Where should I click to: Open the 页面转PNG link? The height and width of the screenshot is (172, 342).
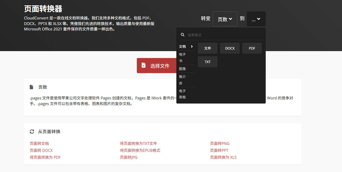220,143
